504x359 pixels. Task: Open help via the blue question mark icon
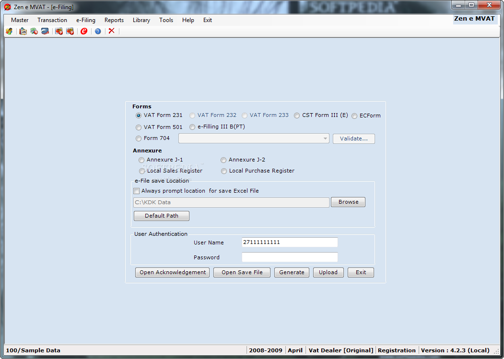point(98,31)
